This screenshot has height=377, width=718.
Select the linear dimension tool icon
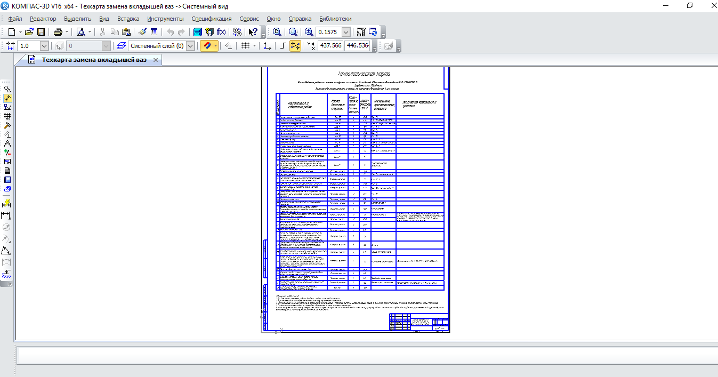7,215
